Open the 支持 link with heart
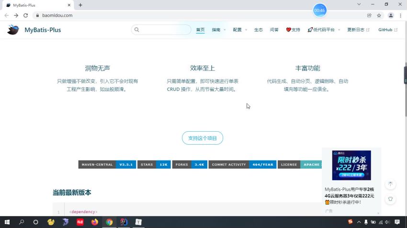The width and height of the screenshot is (407, 228). pyautogui.click(x=293, y=30)
